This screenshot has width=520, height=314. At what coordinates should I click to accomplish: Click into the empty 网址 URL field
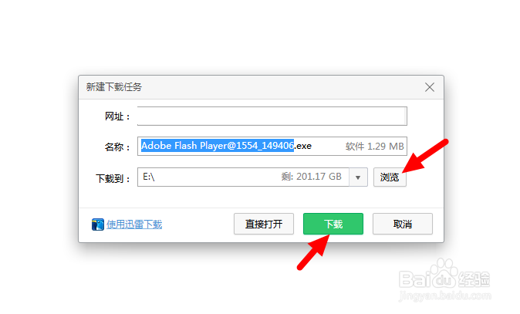coord(272,116)
